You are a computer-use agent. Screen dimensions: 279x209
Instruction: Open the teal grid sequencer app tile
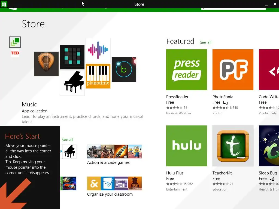click(x=72, y=57)
